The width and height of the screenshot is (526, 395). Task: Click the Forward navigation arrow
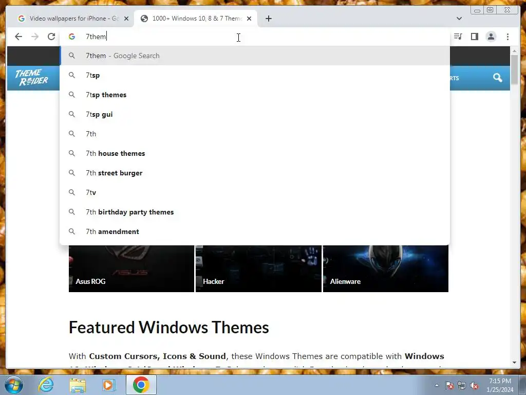pos(35,37)
